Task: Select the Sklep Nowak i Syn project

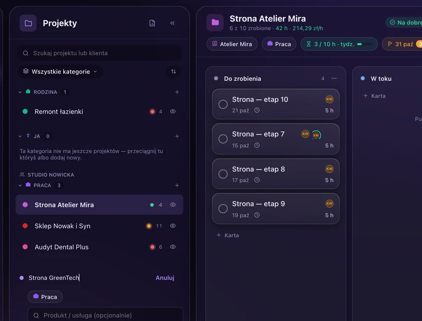Action: click(x=99, y=226)
